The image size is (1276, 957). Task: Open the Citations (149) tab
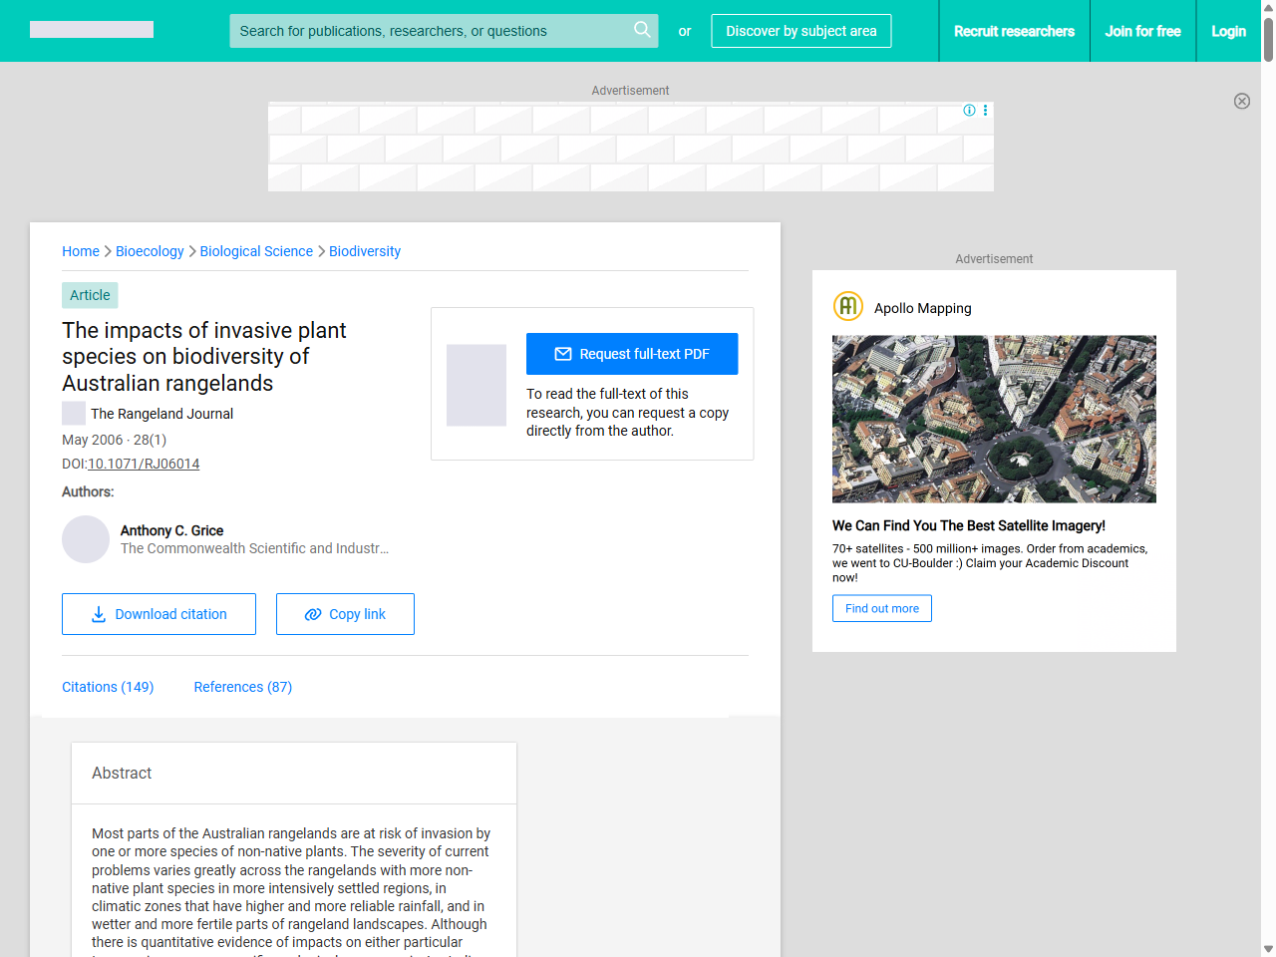tap(108, 687)
